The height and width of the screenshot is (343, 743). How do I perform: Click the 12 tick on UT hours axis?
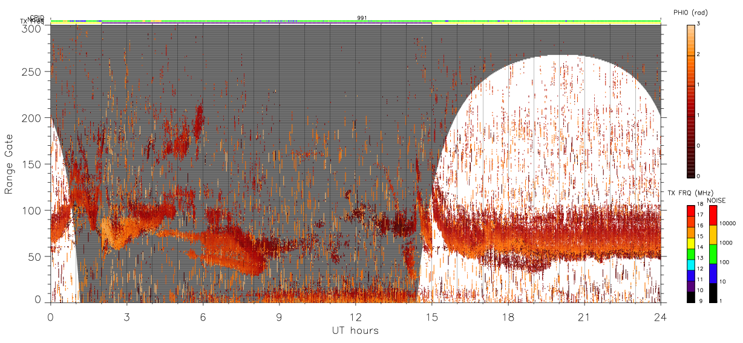coord(355,316)
